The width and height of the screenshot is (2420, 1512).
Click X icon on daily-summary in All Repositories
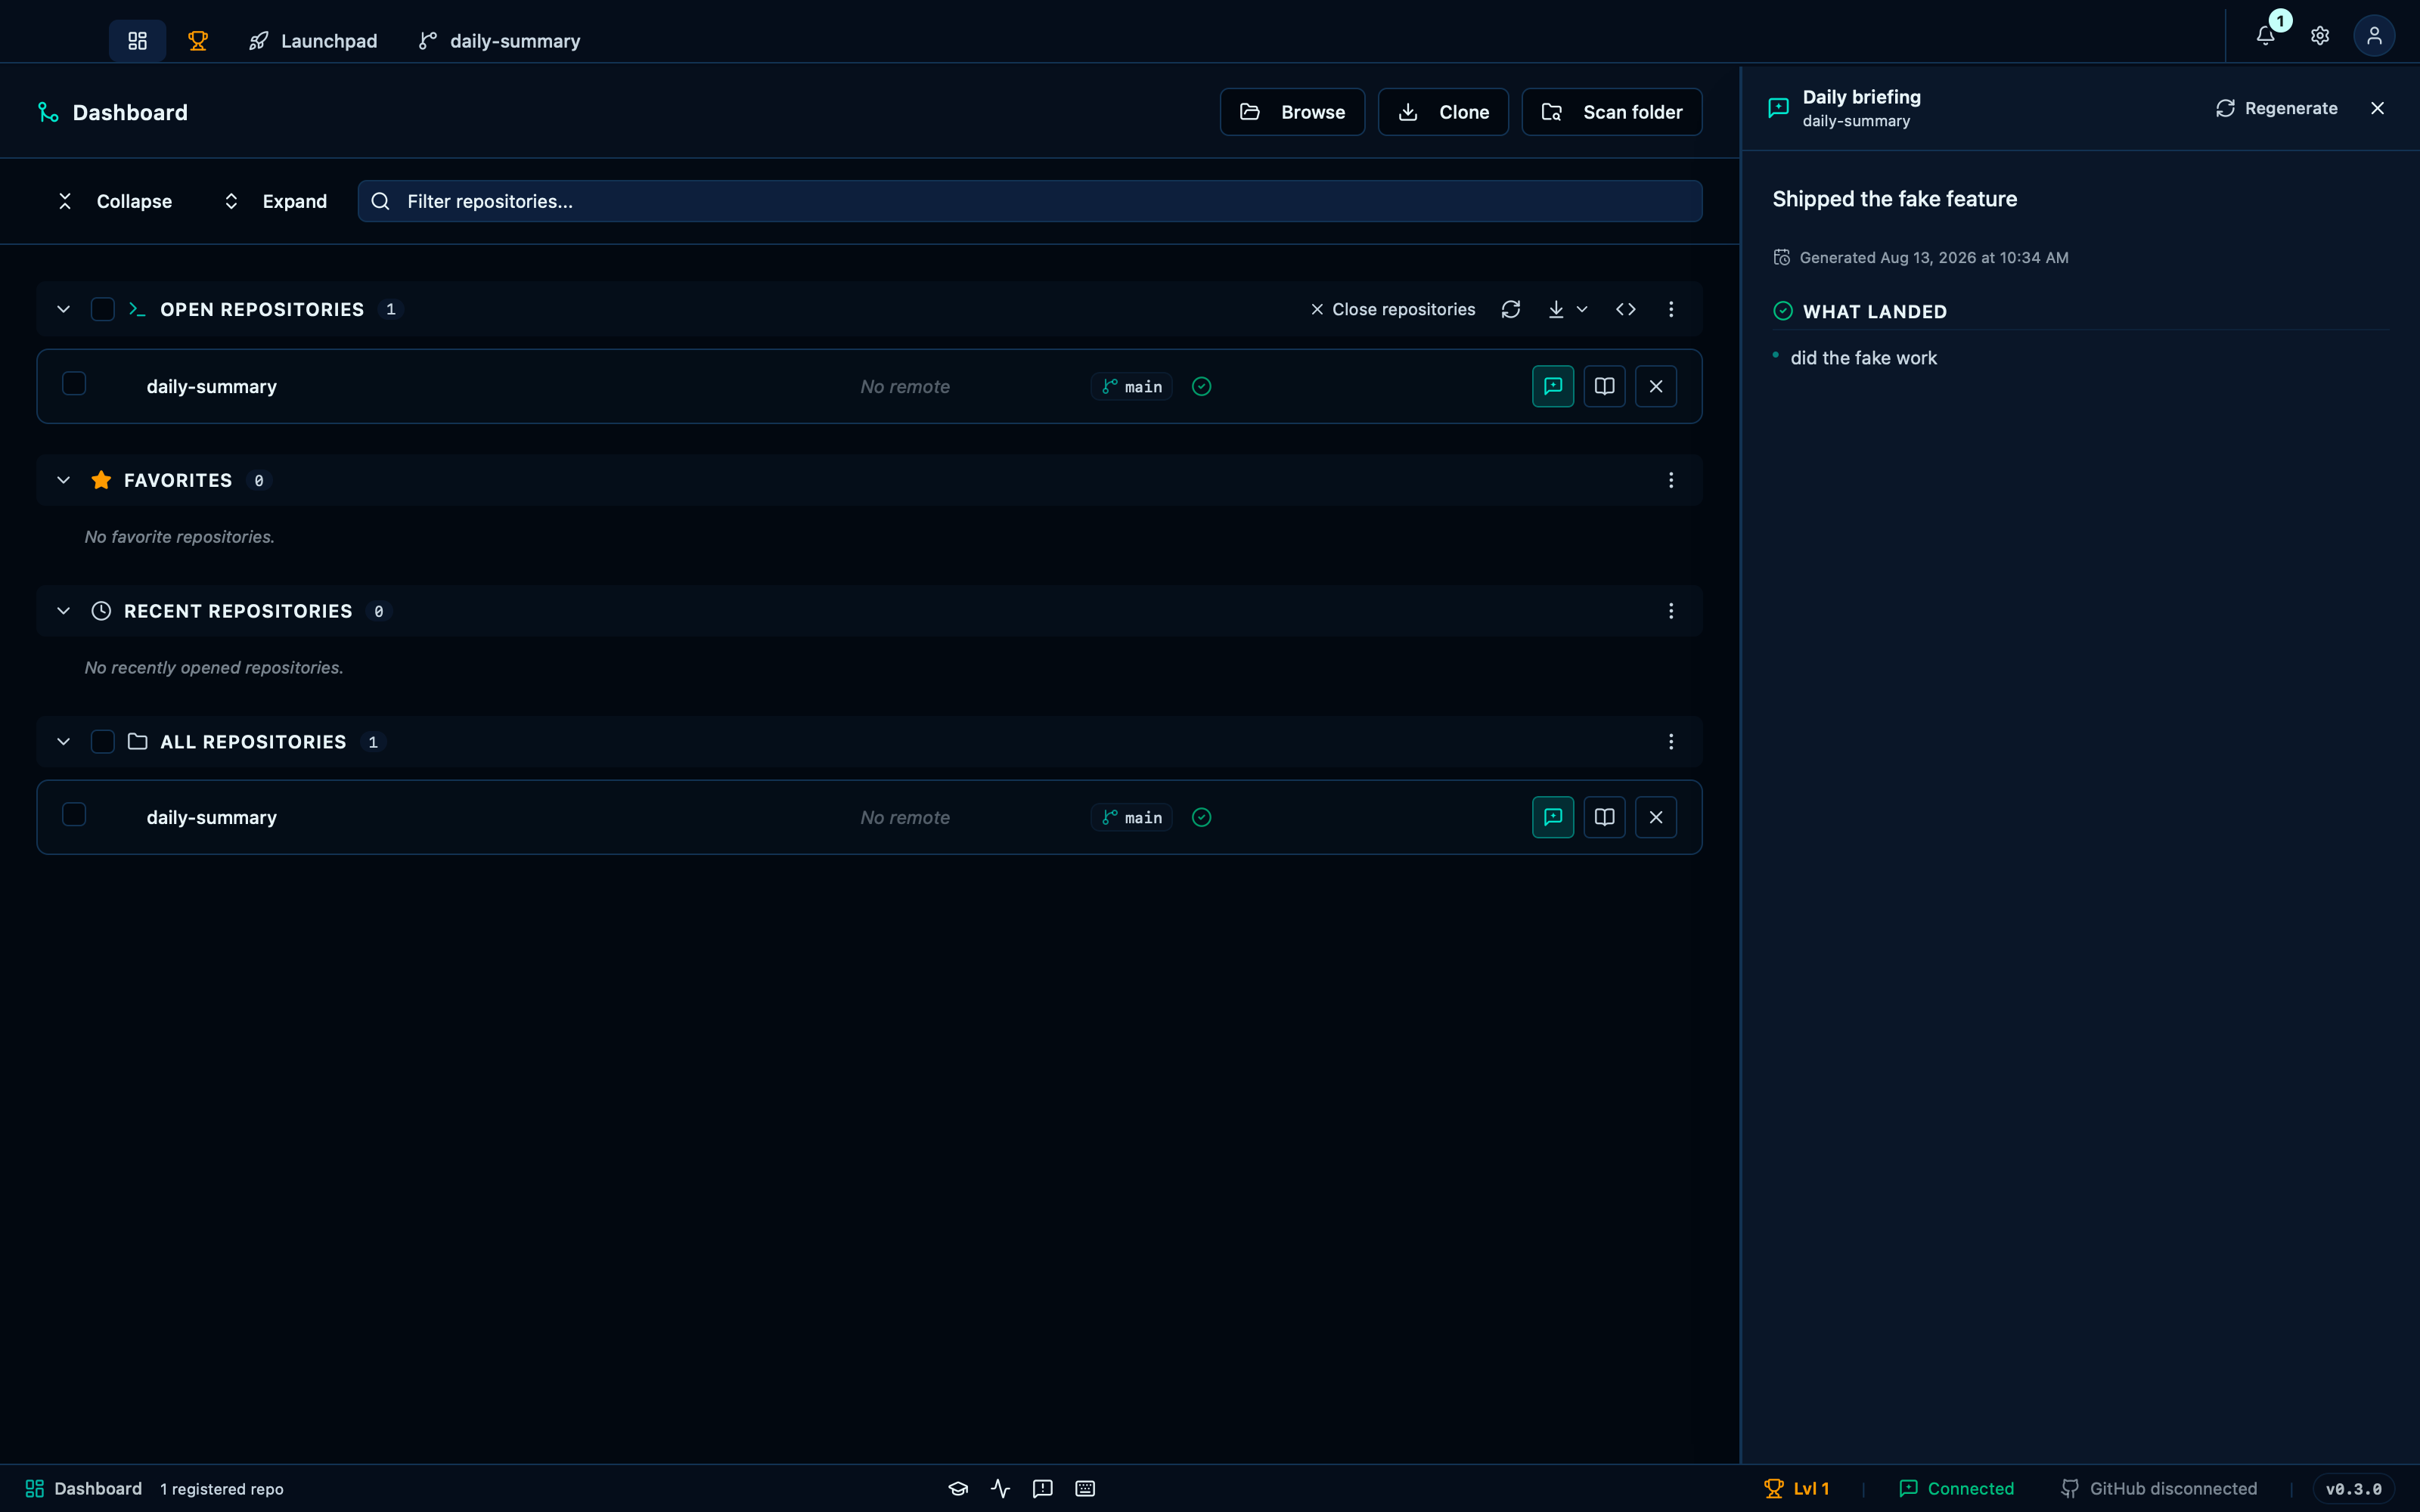point(1656,817)
